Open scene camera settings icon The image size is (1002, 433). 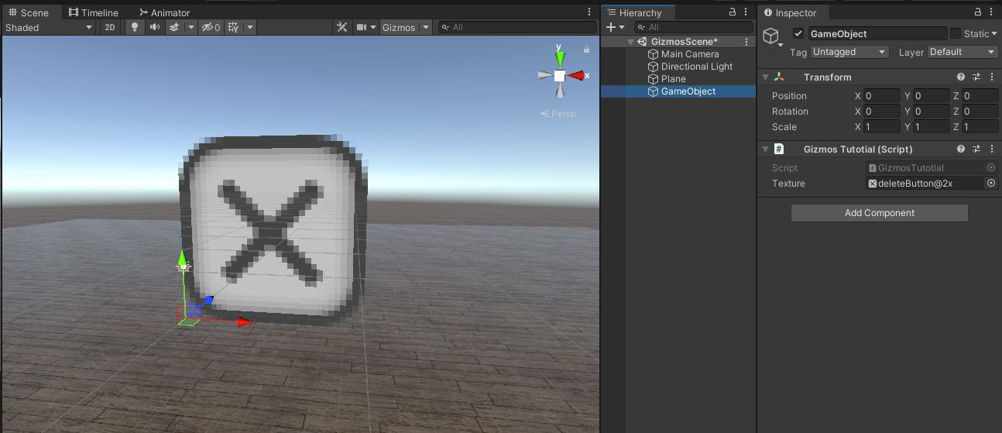[x=362, y=27]
